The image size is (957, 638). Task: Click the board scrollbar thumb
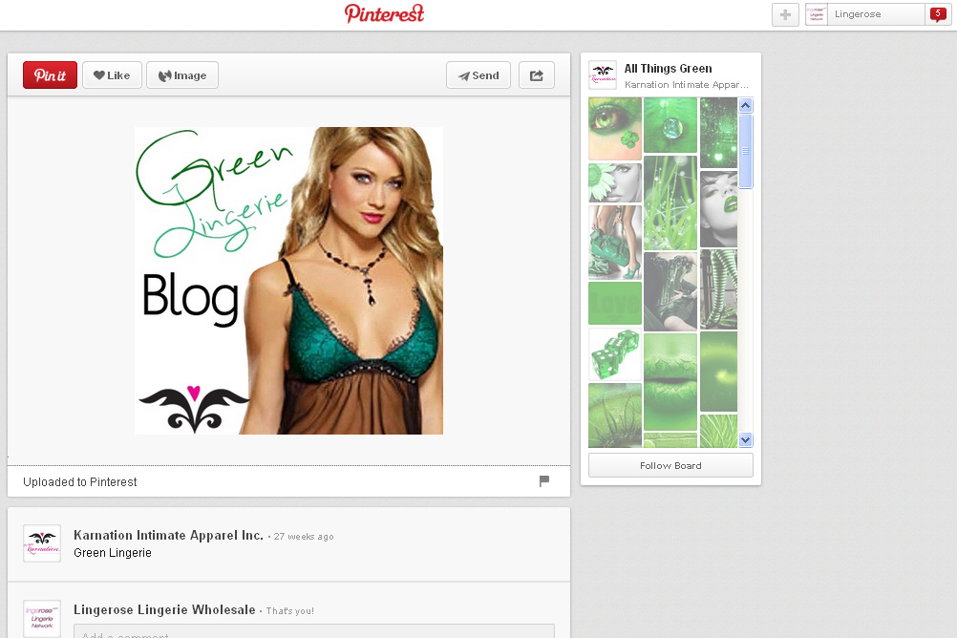pos(745,151)
